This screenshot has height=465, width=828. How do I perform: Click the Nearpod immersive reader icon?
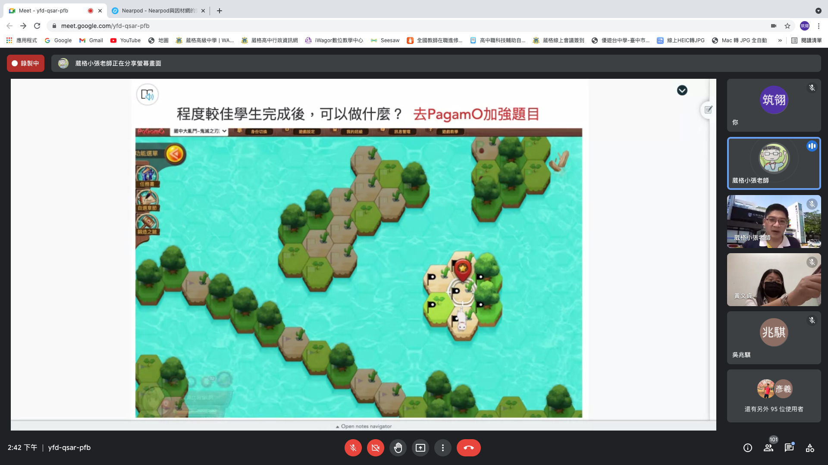pyautogui.click(x=147, y=95)
